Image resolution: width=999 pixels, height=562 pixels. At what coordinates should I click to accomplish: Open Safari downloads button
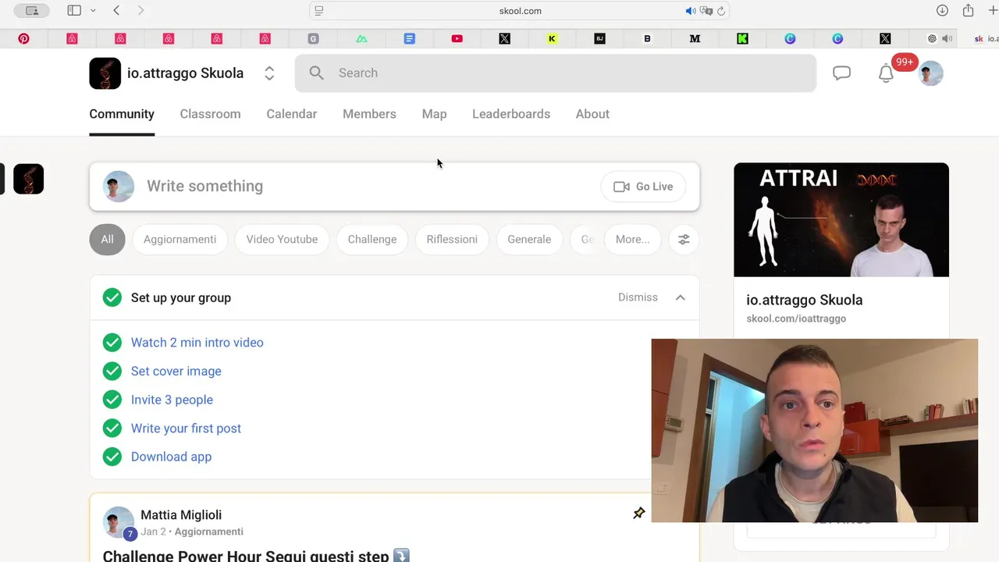(942, 10)
